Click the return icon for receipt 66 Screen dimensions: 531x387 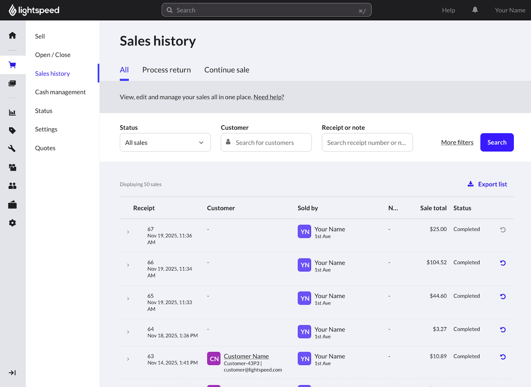tap(503, 263)
